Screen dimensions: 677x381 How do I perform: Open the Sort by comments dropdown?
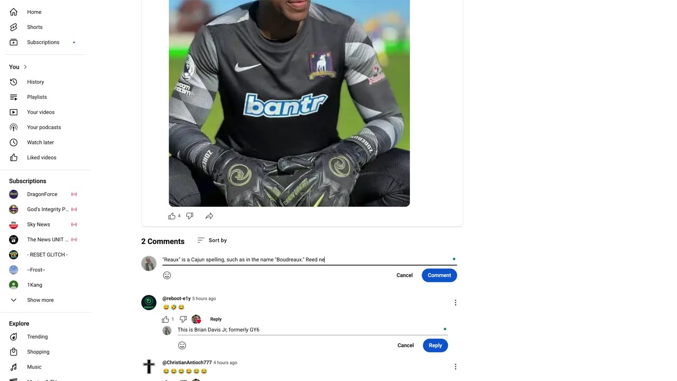[212, 240]
